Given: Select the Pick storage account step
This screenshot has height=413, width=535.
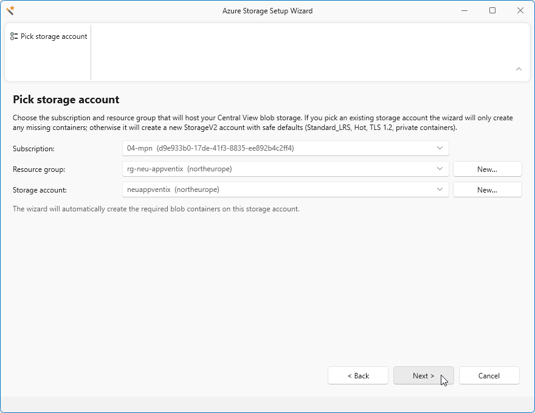Looking at the screenshot, I should tap(49, 36).
